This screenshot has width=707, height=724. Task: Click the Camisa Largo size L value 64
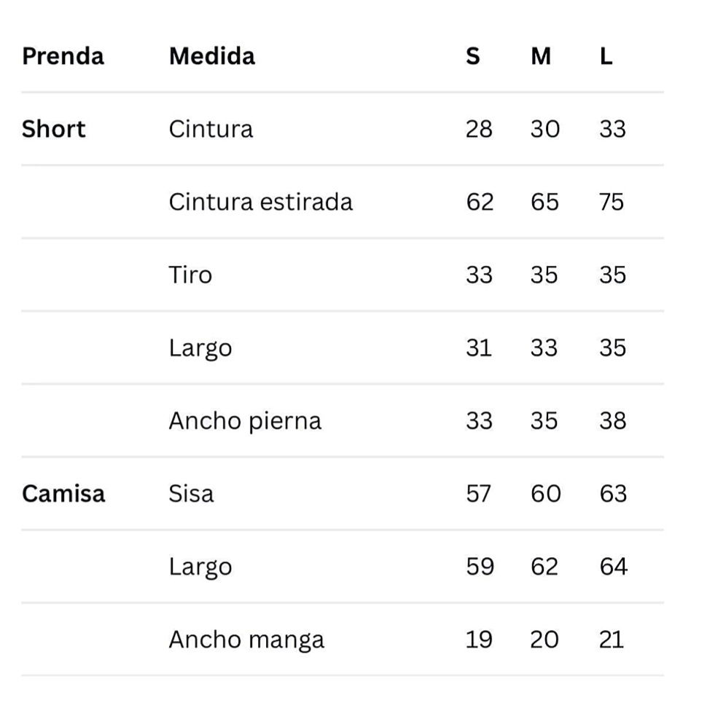[x=613, y=567]
